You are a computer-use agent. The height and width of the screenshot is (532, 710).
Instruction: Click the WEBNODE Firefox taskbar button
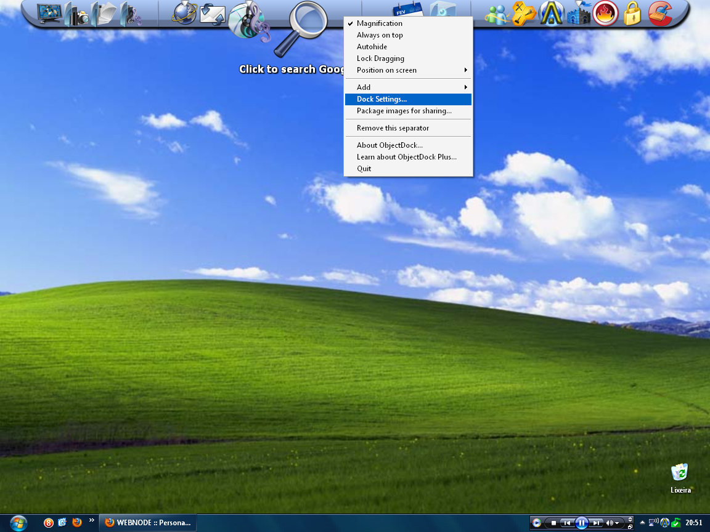click(x=148, y=523)
